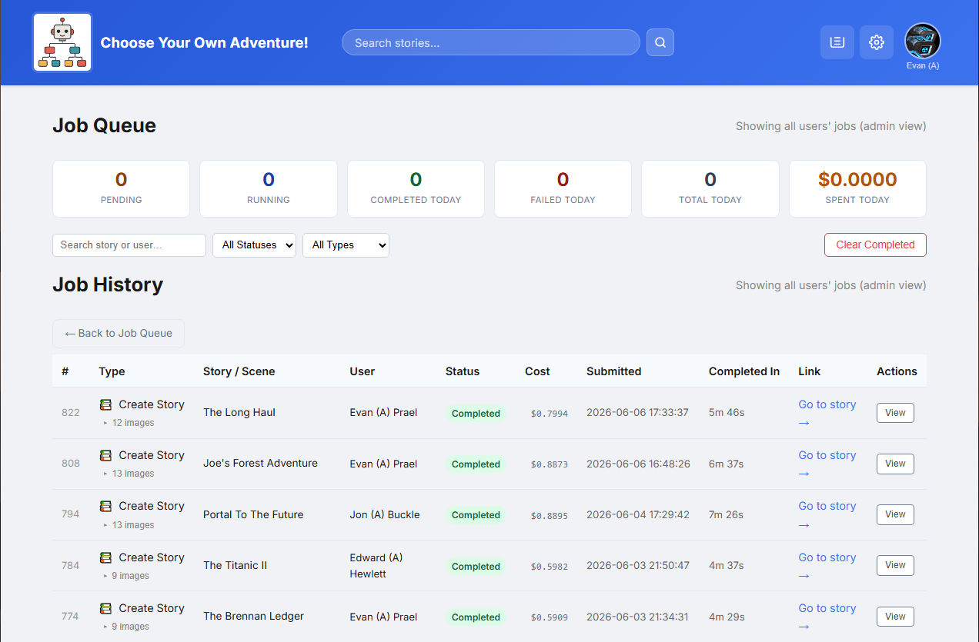Screen dimensions: 979x642
Task: Expand 13 images under Joe's Forest Adventure
Action: (129, 474)
